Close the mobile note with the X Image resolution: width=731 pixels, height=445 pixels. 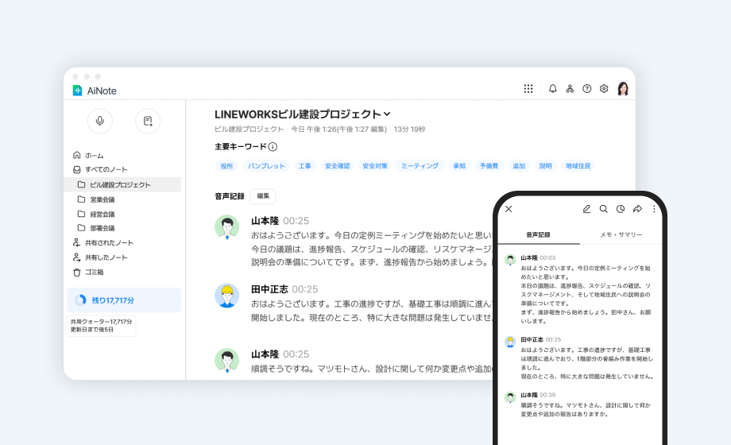click(509, 209)
